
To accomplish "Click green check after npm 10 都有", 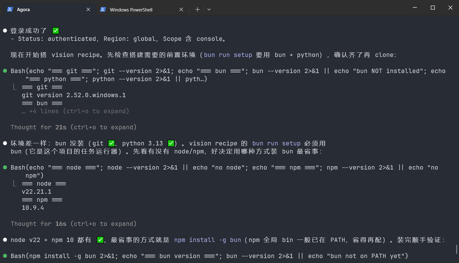I will pyautogui.click(x=100, y=240).
